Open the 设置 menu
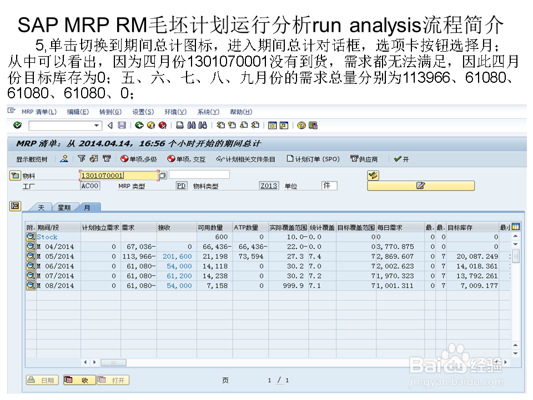 [x=143, y=112]
